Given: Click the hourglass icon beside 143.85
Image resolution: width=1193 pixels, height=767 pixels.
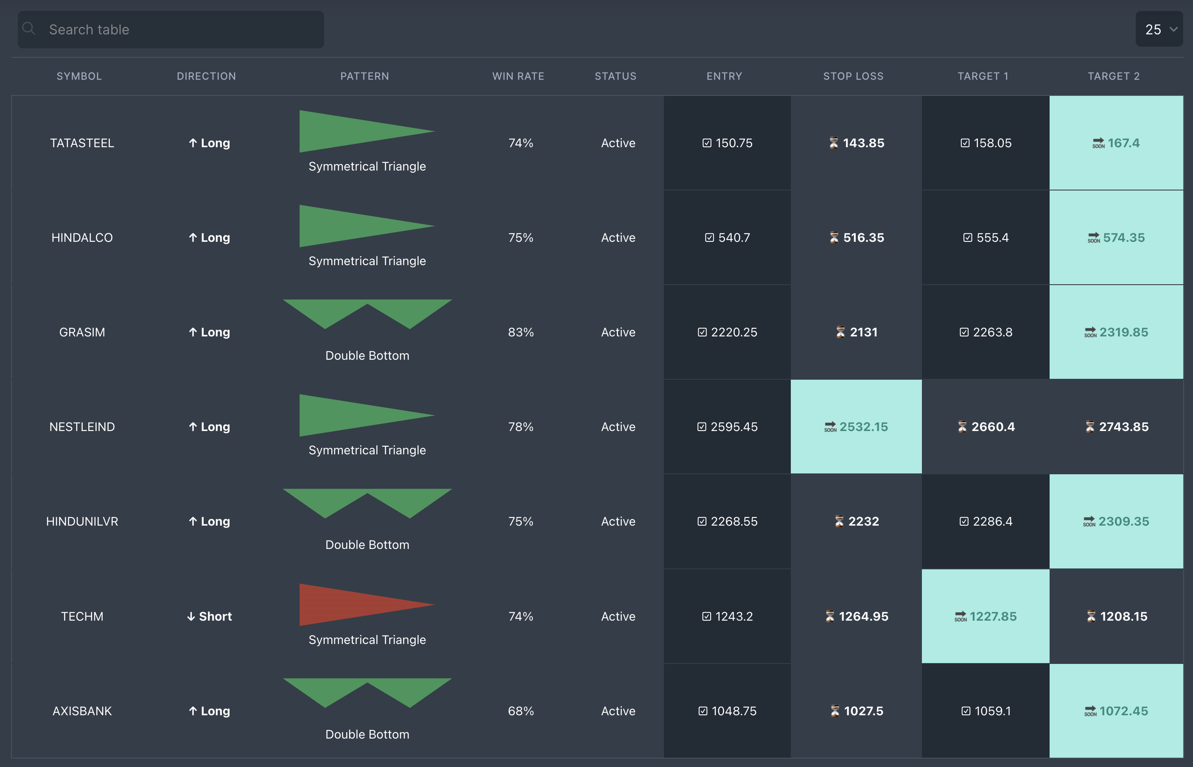Looking at the screenshot, I should click(833, 143).
